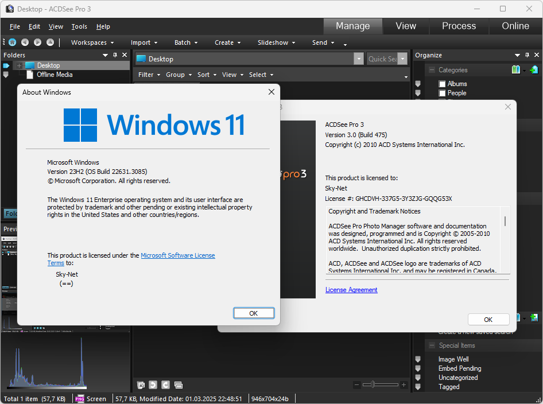Click the Easy-Select marker next to Uncategorized
The width and height of the screenshot is (543, 404).
(x=418, y=378)
